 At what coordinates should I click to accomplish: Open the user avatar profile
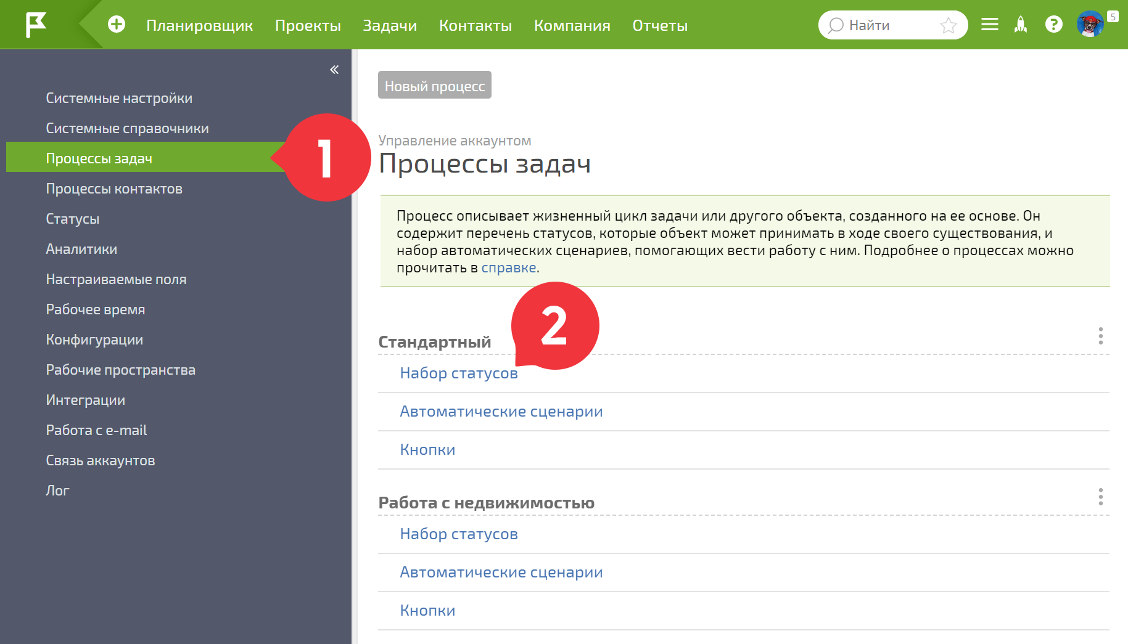click(1090, 25)
